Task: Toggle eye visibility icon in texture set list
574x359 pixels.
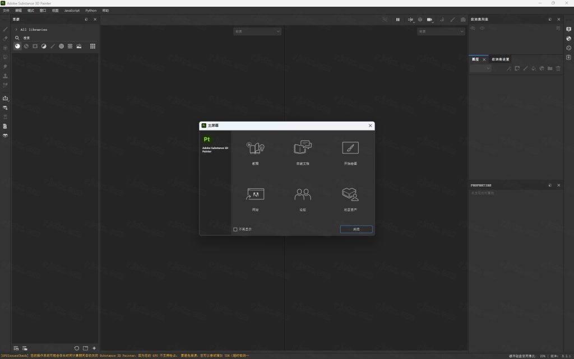Action: click(x=482, y=28)
